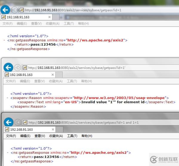Click tab favicon in bottom window

click(7, 129)
